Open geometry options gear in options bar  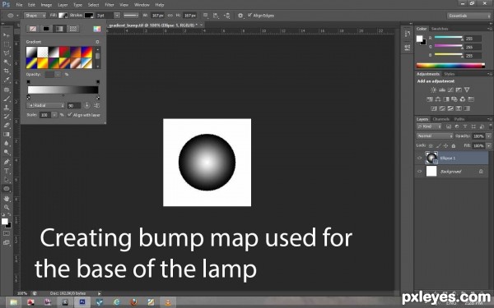[240, 16]
